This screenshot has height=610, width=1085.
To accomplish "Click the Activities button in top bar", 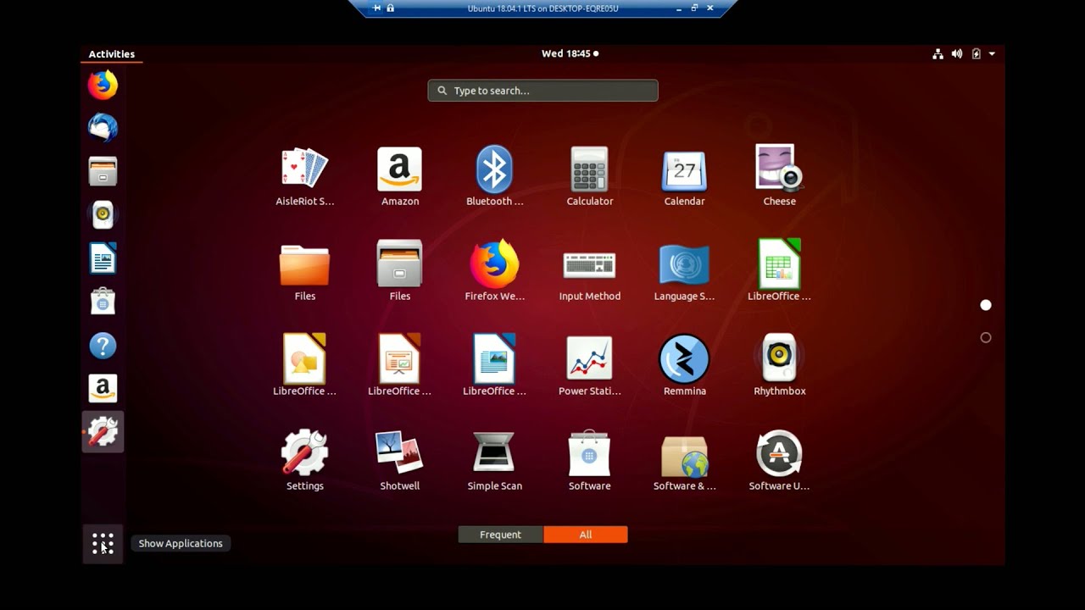I will pyautogui.click(x=112, y=54).
